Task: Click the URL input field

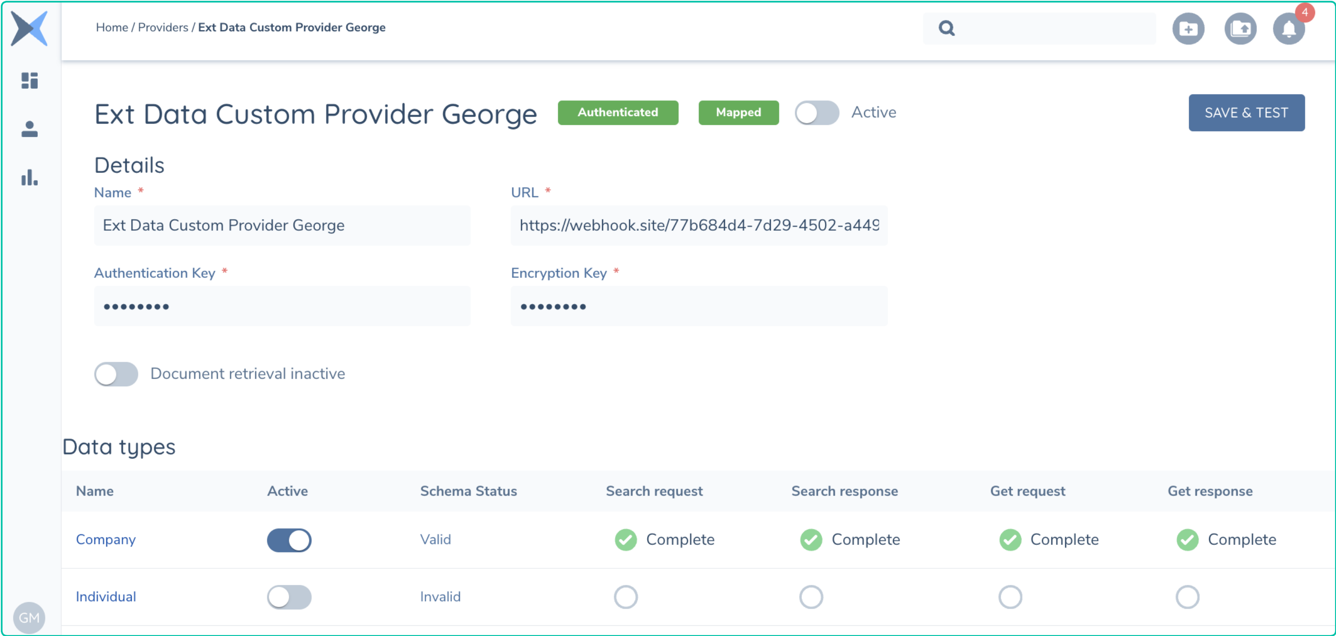Action: tap(699, 225)
